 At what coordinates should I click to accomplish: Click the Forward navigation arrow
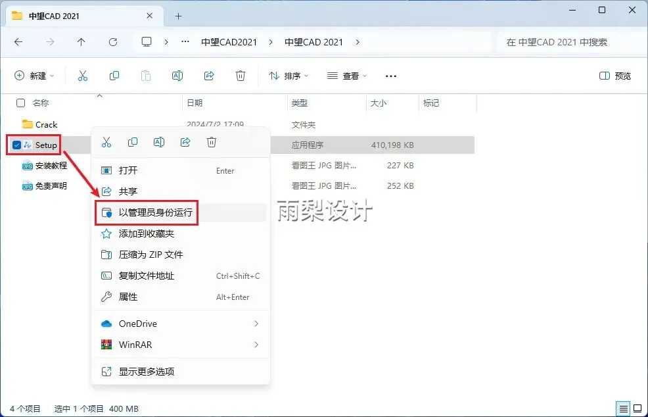pos(49,42)
